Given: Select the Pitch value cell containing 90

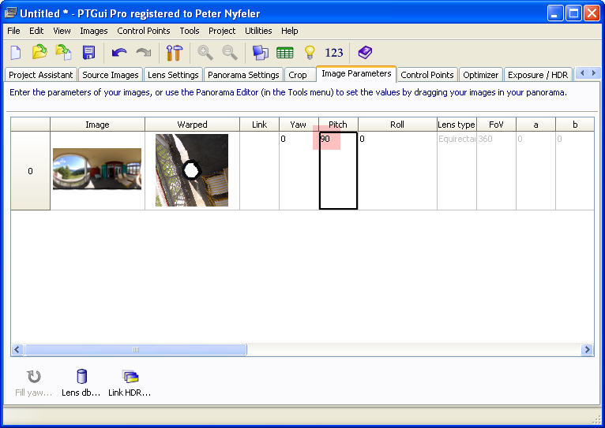Looking at the screenshot, I should point(338,169).
